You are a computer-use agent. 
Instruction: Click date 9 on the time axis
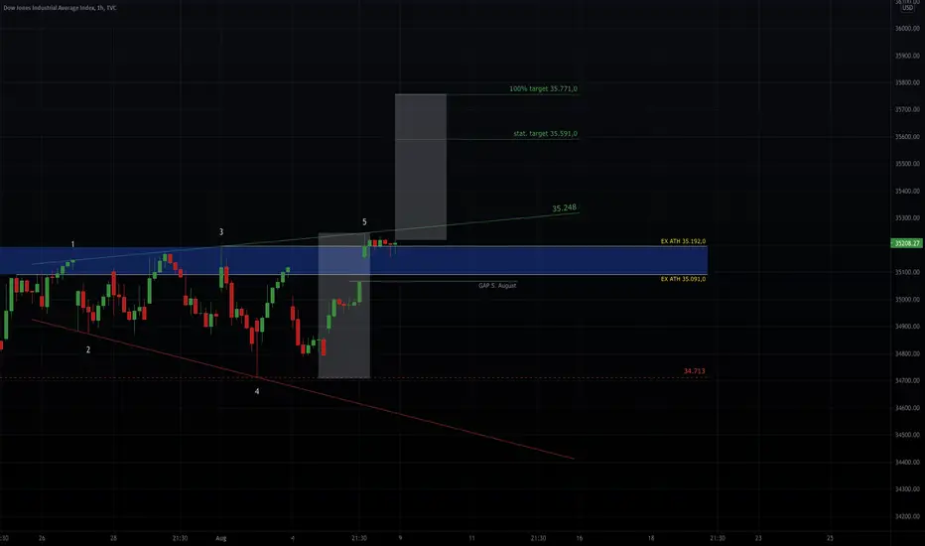point(400,538)
